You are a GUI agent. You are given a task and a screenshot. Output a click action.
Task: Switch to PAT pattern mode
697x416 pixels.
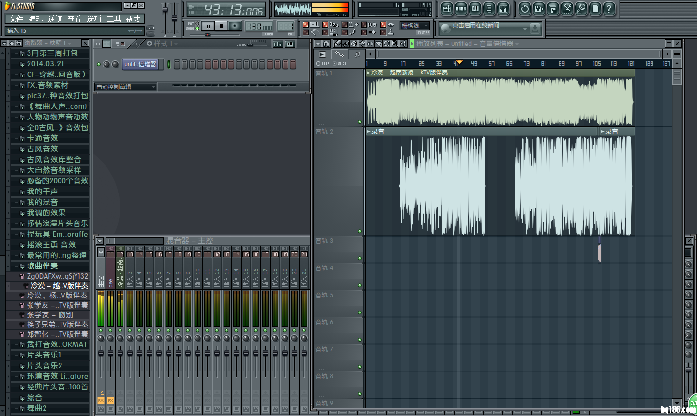[x=197, y=23]
